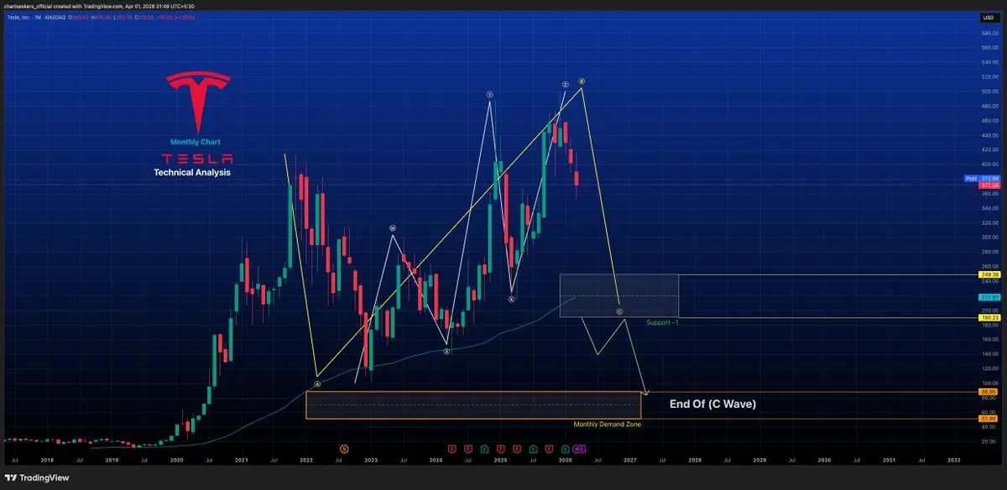Screen dimensions: 1007x490
Task: Select the 'Monthly Chart' text
Action: click(x=196, y=142)
